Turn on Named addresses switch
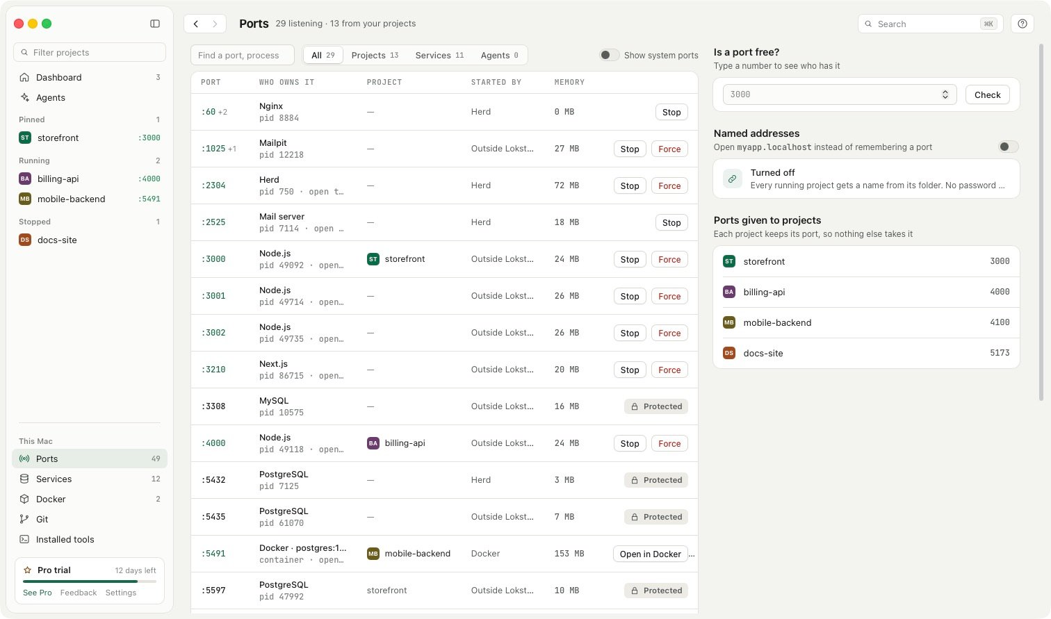The image size is (1051, 619). coord(1008,147)
